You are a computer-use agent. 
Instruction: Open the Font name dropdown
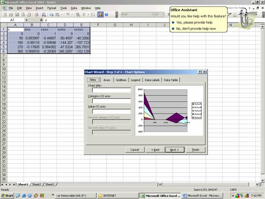pos(152,15)
